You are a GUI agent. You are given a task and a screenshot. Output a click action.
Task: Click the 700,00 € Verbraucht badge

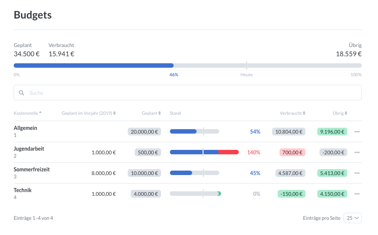click(x=292, y=152)
